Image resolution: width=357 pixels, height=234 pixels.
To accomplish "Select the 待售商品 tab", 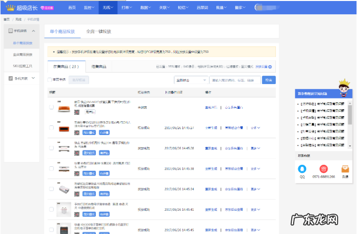I will pos(99,66).
